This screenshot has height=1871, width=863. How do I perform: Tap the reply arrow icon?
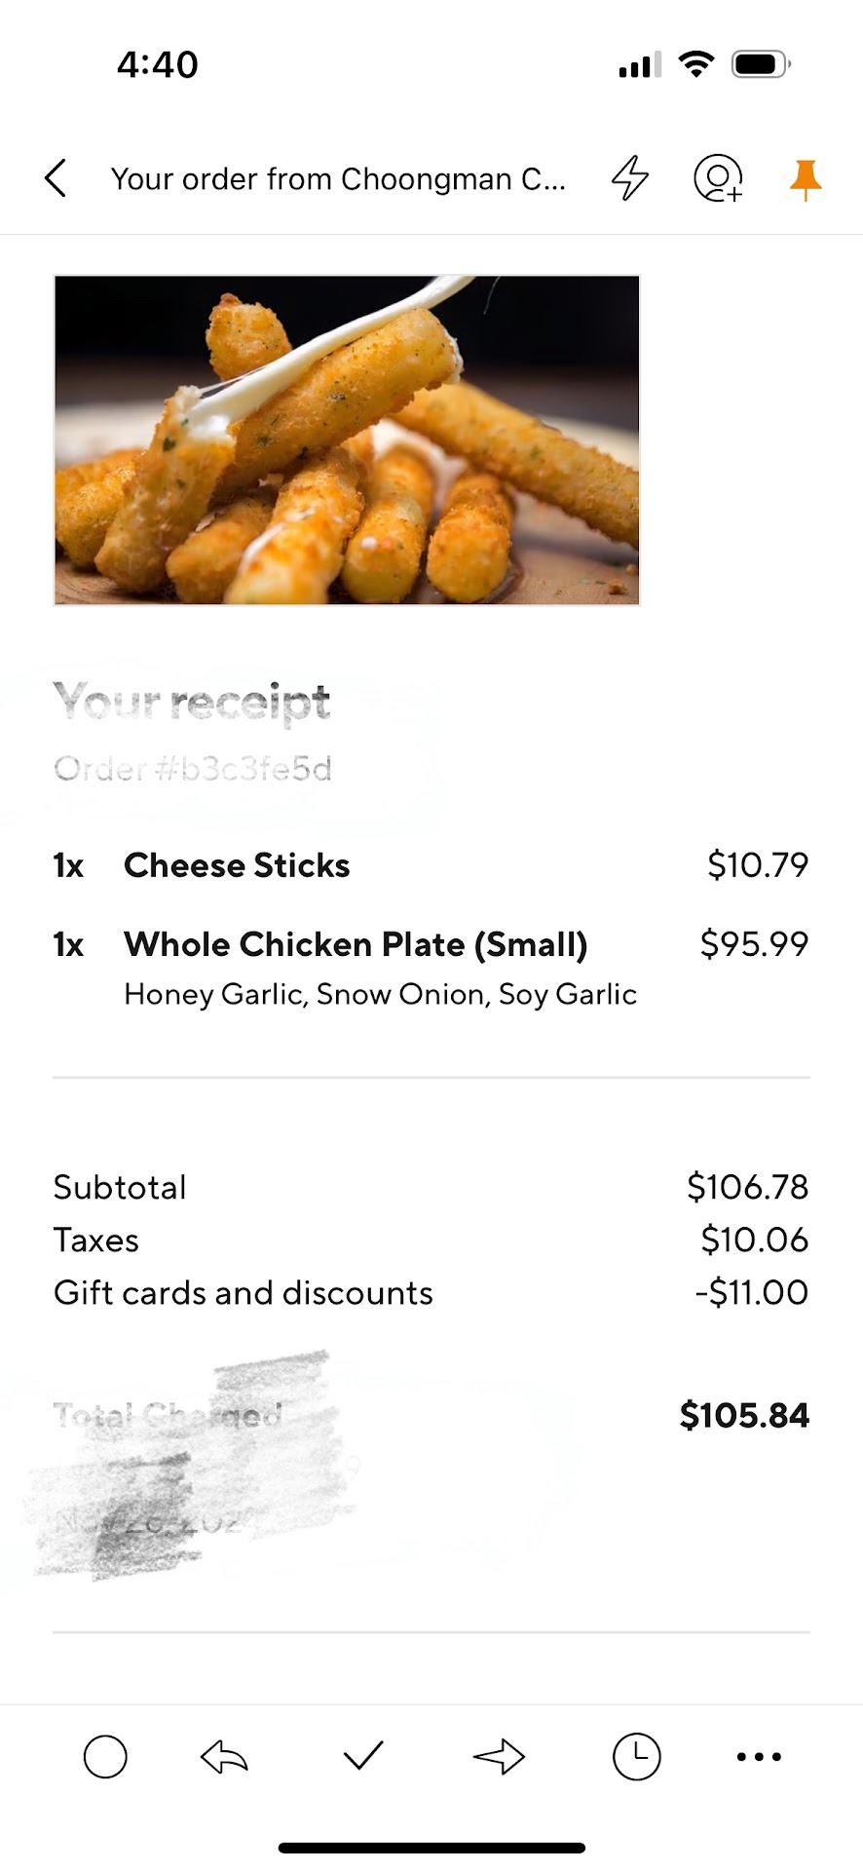224,1757
